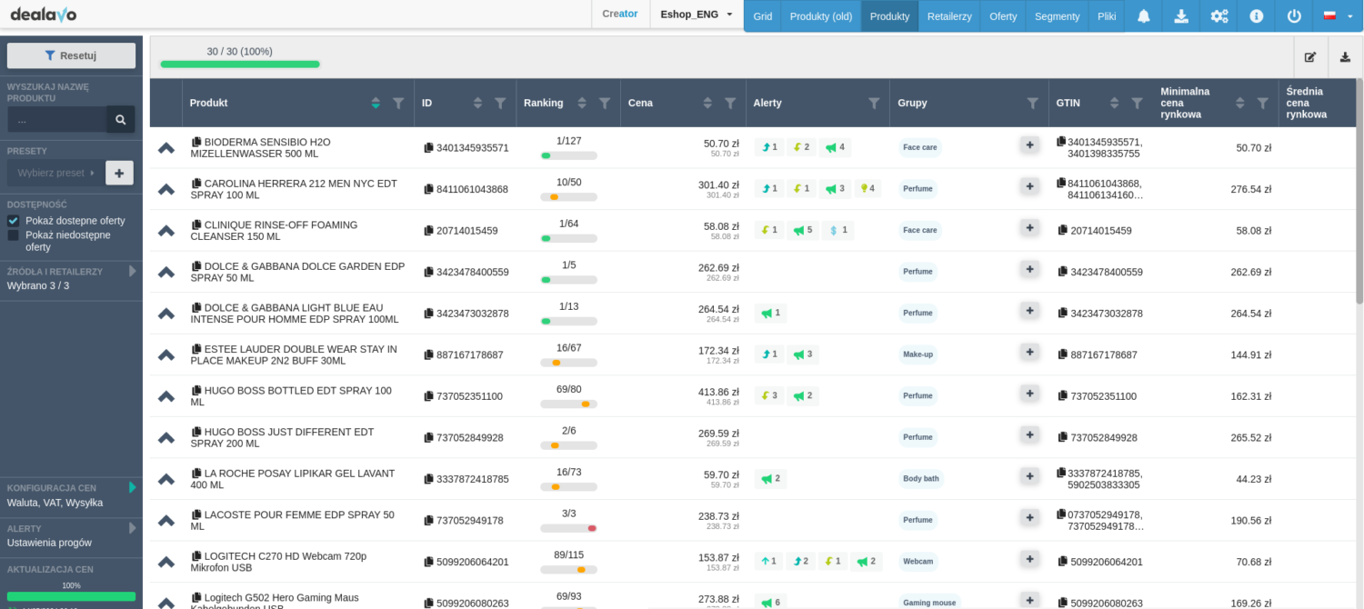
Task: Open the Eshop_ENG dropdown
Action: pyautogui.click(x=697, y=15)
